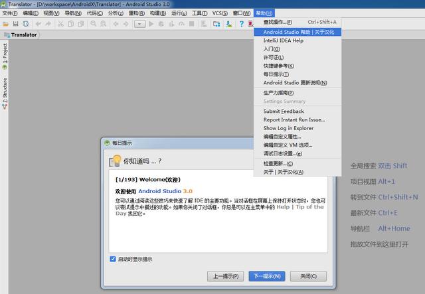Open the 运行(u) menu
Image resolution: width=425 pixels, height=294 pixels.
(179, 13)
